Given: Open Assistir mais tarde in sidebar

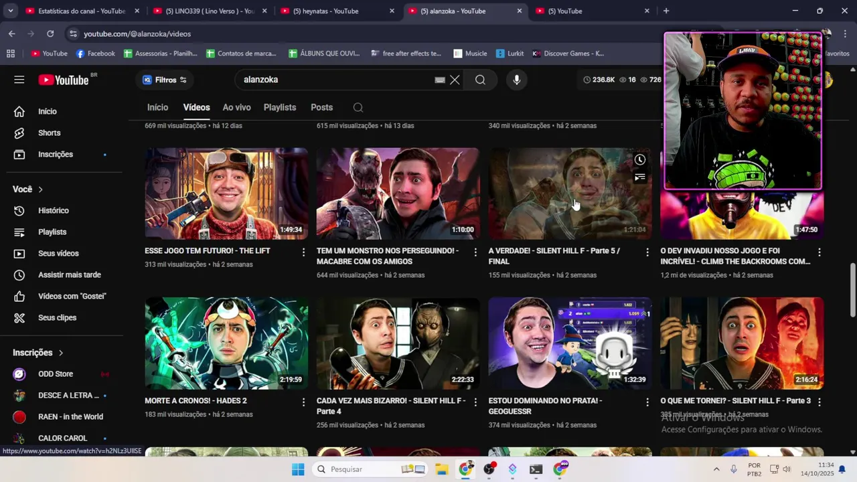Looking at the screenshot, I should pyautogui.click(x=69, y=275).
